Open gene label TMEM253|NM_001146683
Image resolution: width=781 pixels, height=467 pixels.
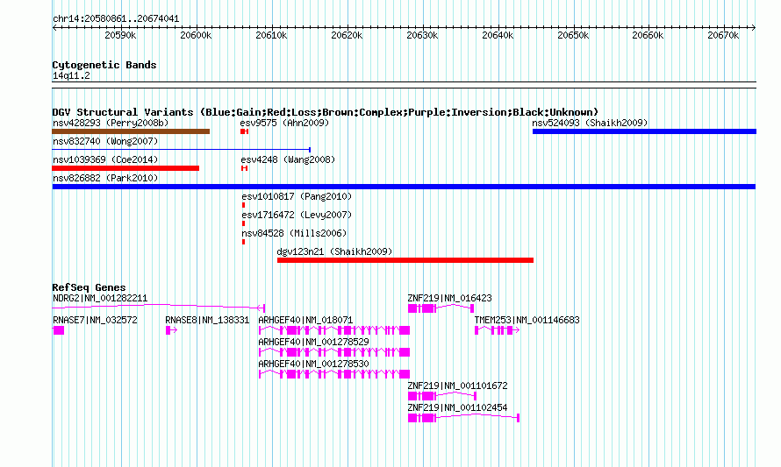click(x=527, y=321)
